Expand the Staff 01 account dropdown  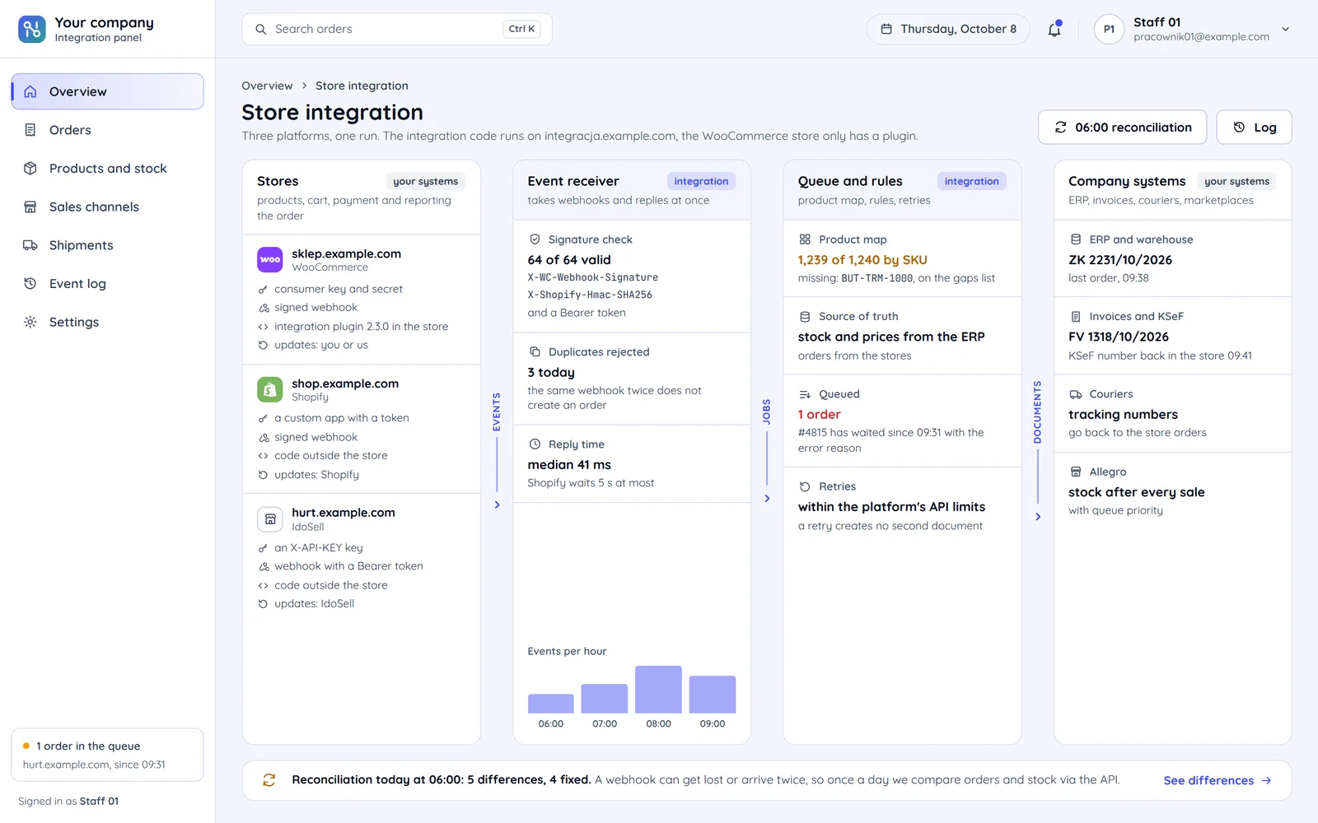pos(1285,29)
